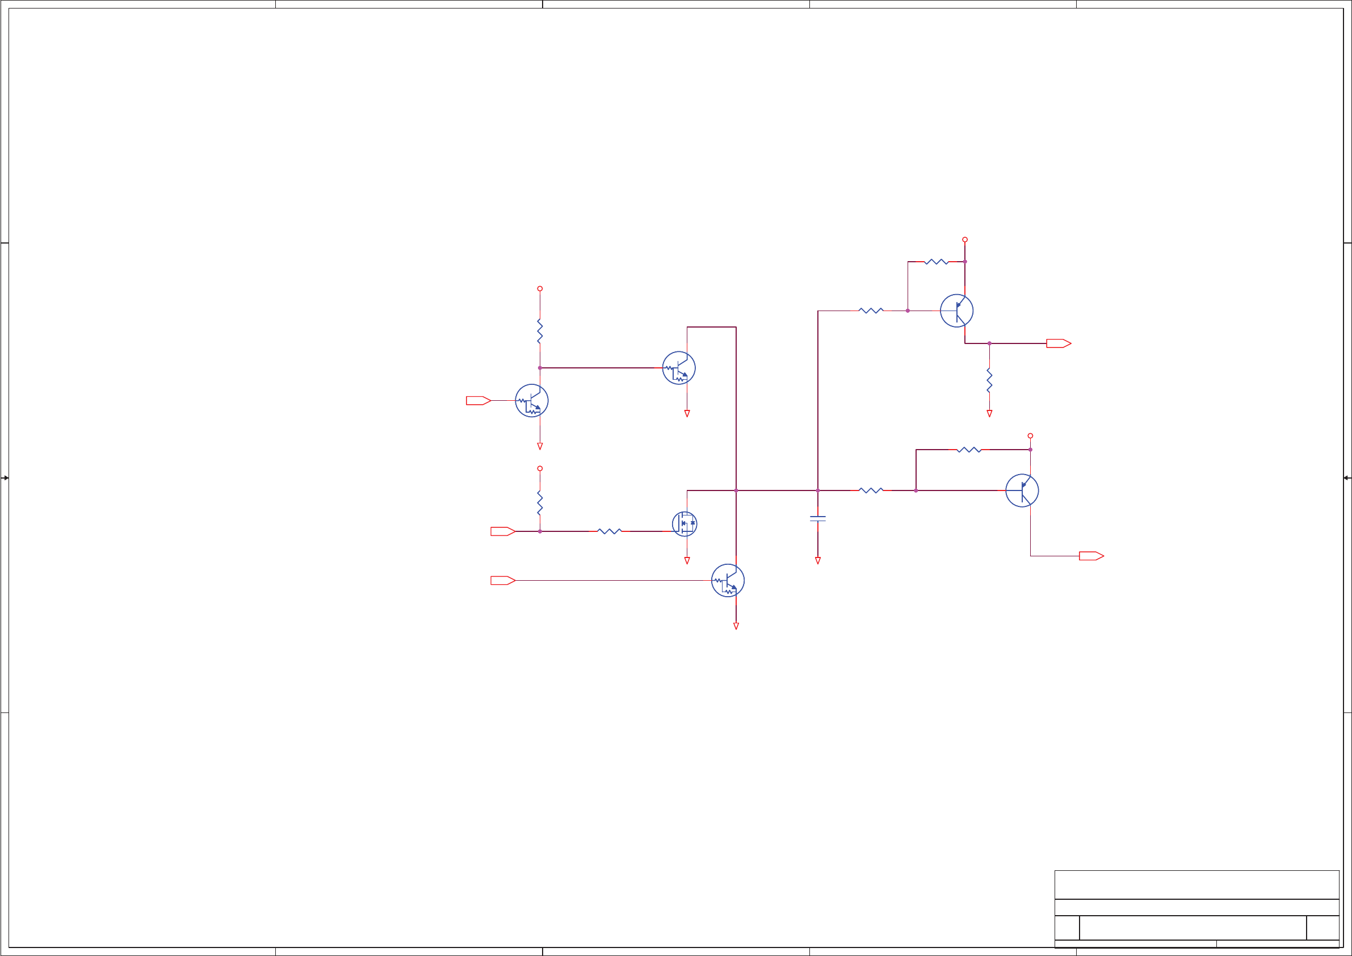This screenshot has width=1352, height=956.
Task: Click the digital transistor above the MOSFET
Action: (x=678, y=367)
